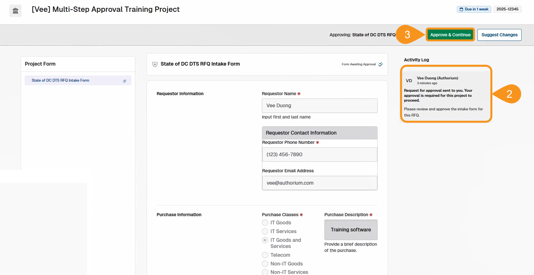
Task: Select the Non-IT Goods radio button
Action: point(265,264)
